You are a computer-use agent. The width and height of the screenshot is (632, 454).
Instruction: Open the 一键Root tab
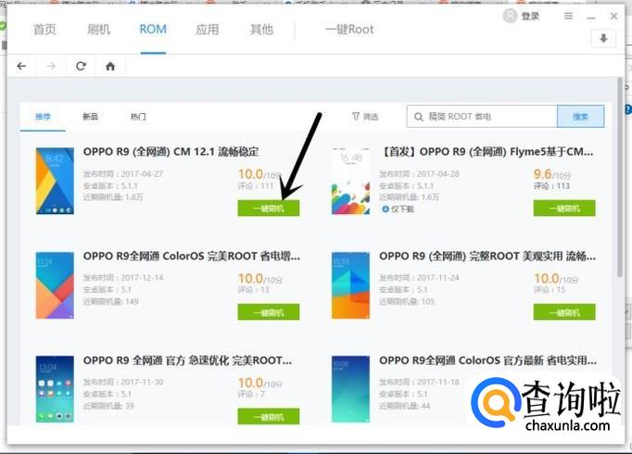coord(349,30)
